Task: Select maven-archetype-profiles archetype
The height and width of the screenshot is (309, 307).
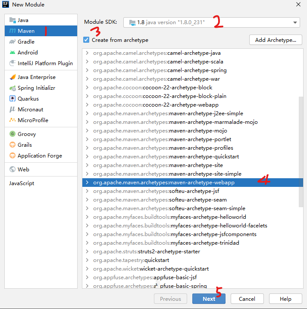Action: pos(193,148)
